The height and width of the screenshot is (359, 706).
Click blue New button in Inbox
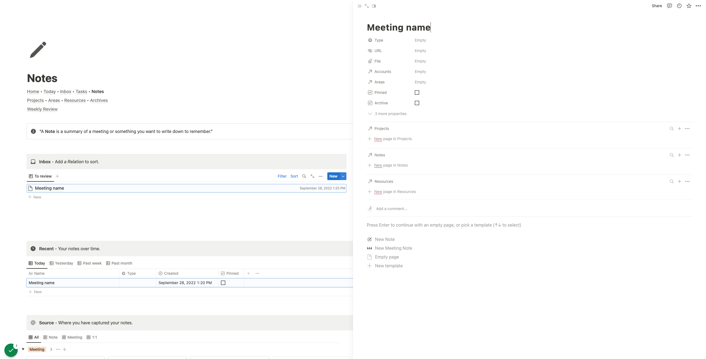click(333, 176)
